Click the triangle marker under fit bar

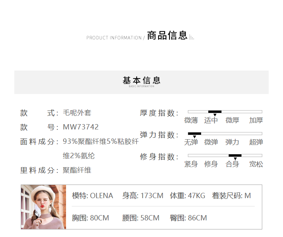click(235, 159)
